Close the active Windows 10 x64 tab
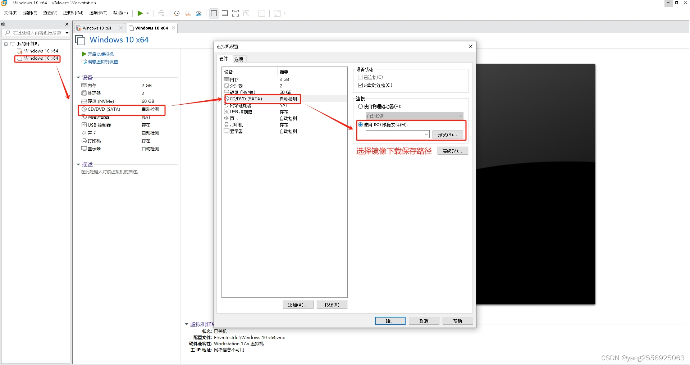 pyautogui.click(x=173, y=28)
